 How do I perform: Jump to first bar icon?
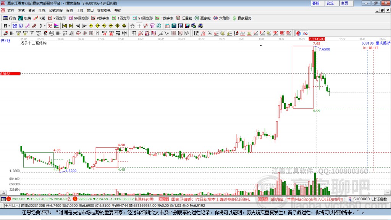coord(64,26)
